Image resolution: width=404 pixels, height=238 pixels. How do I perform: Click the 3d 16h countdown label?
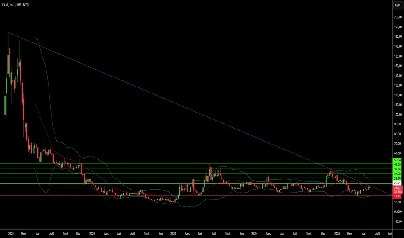(397, 192)
